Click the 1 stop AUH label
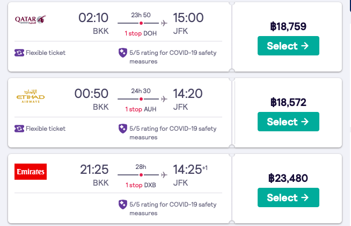This screenshot has width=351, height=226. (141, 109)
